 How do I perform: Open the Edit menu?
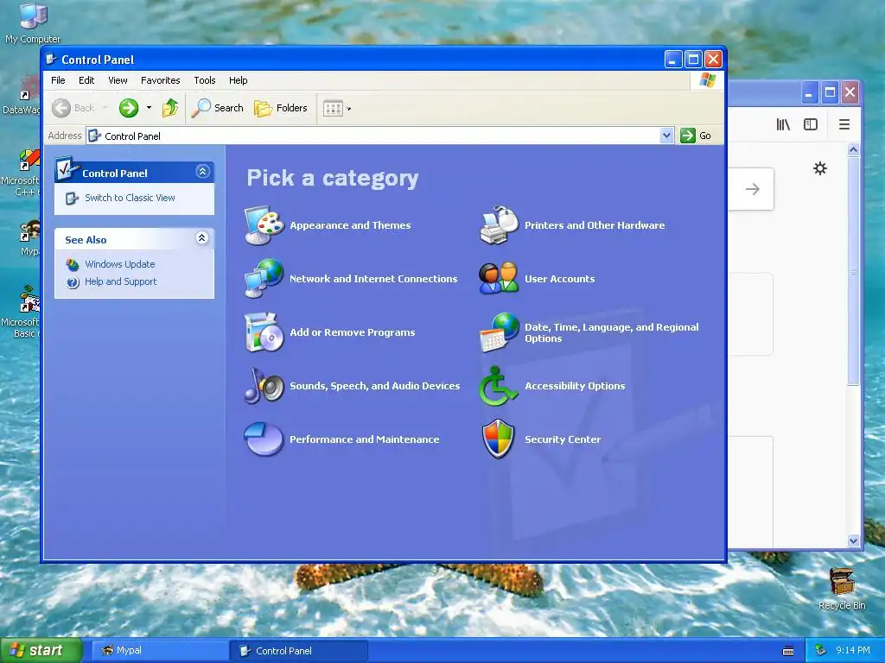click(x=86, y=80)
